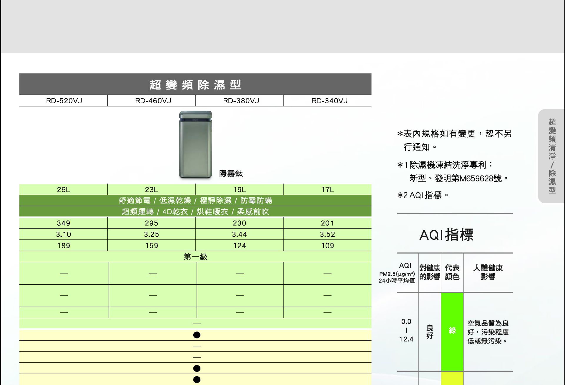Click the RD-520VJ model header
This screenshot has width=565, height=385.
[x=64, y=101]
